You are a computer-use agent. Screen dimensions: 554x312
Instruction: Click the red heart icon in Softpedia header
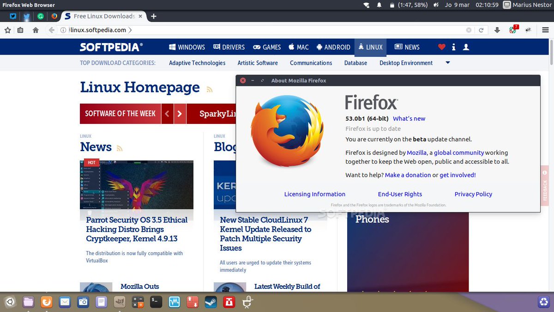[x=442, y=47]
